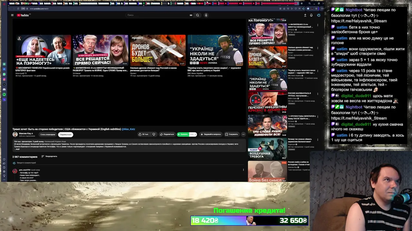This screenshot has width=412, height=231.
Task: Click the Сохранить save button
Action: (x=232, y=134)
